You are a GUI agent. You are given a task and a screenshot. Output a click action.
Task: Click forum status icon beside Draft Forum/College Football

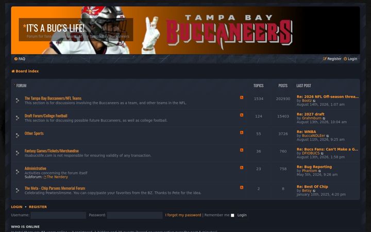(18, 118)
